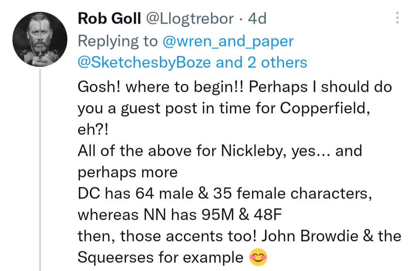Click the "Gosh! where to begin!!" text
418x271 pixels.
(x=159, y=86)
